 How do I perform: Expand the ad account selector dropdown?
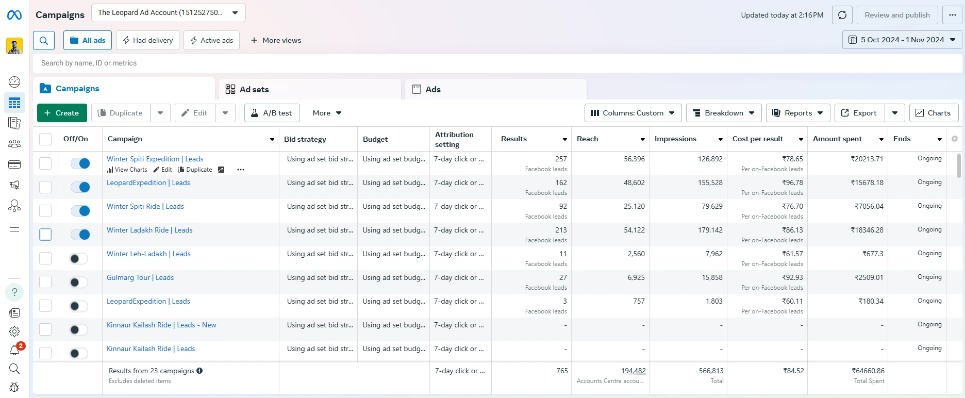pos(168,13)
